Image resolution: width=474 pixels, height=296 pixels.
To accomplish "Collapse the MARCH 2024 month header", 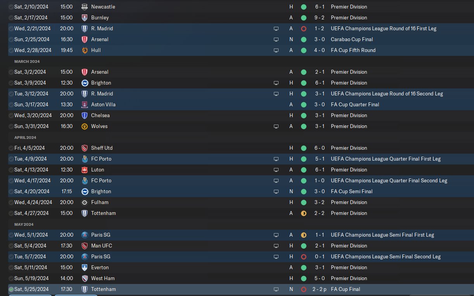I will click(27, 61).
